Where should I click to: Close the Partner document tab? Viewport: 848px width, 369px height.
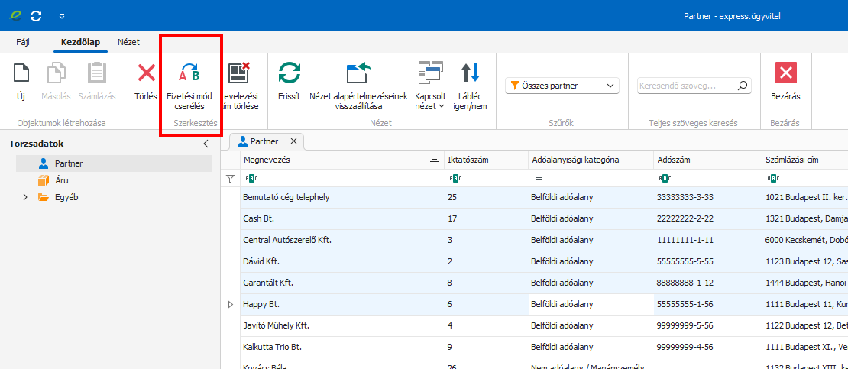[x=294, y=141]
